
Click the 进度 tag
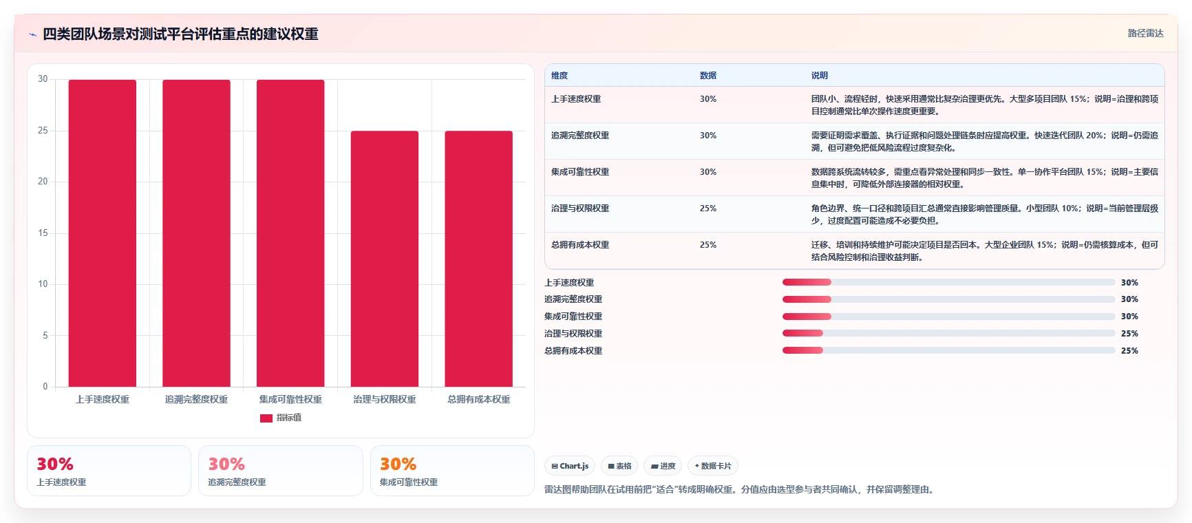coord(663,466)
